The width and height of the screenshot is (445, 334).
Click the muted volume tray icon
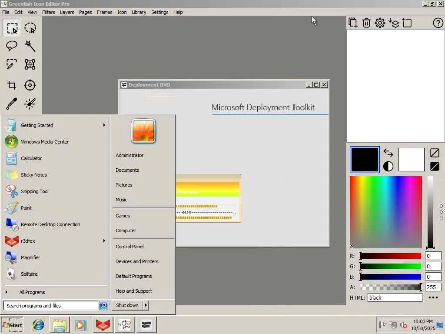click(403, 324)
